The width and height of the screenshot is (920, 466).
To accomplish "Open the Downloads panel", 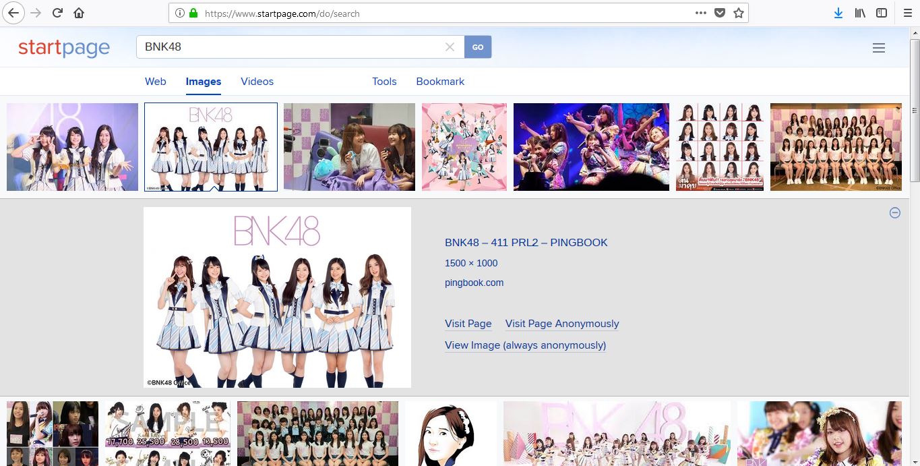I will click(x=838, y=12).
